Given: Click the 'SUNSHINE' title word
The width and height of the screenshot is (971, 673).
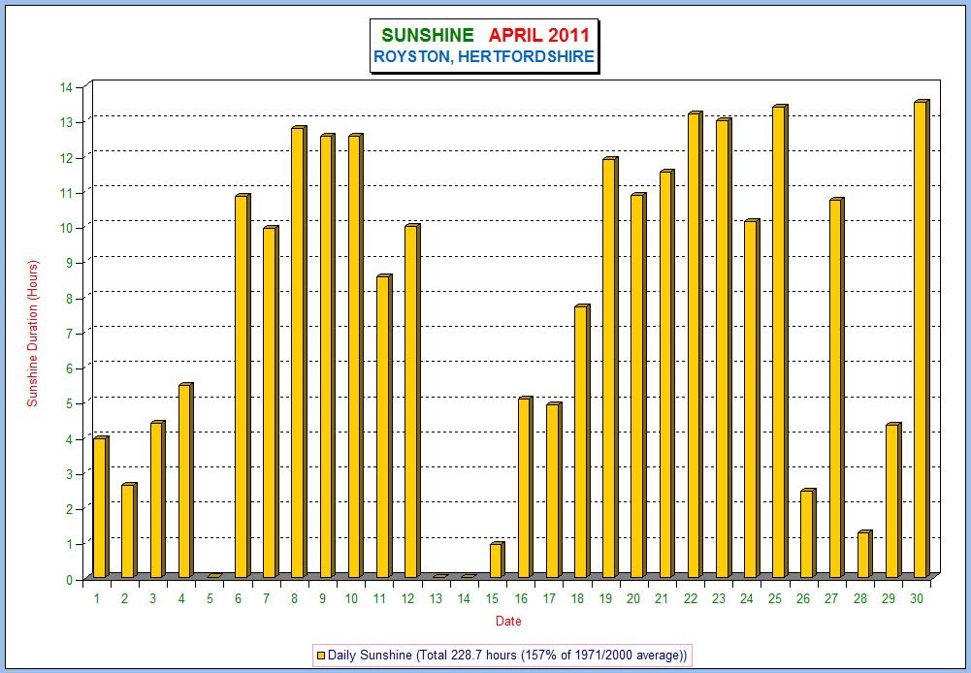Looking at the screenshot, I should click(427, 35).
